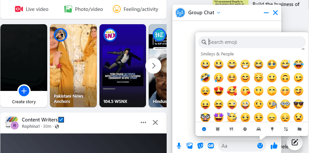Focus the Search emoji field
309x153 pixels.
pyautogui.click(x=252, y=42)
